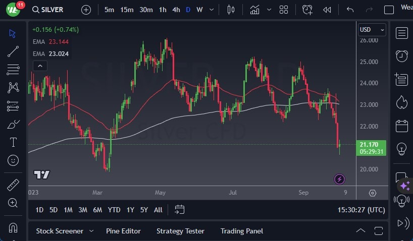
Task: Switch to the D daily timeframe
Action: (188, 10)
